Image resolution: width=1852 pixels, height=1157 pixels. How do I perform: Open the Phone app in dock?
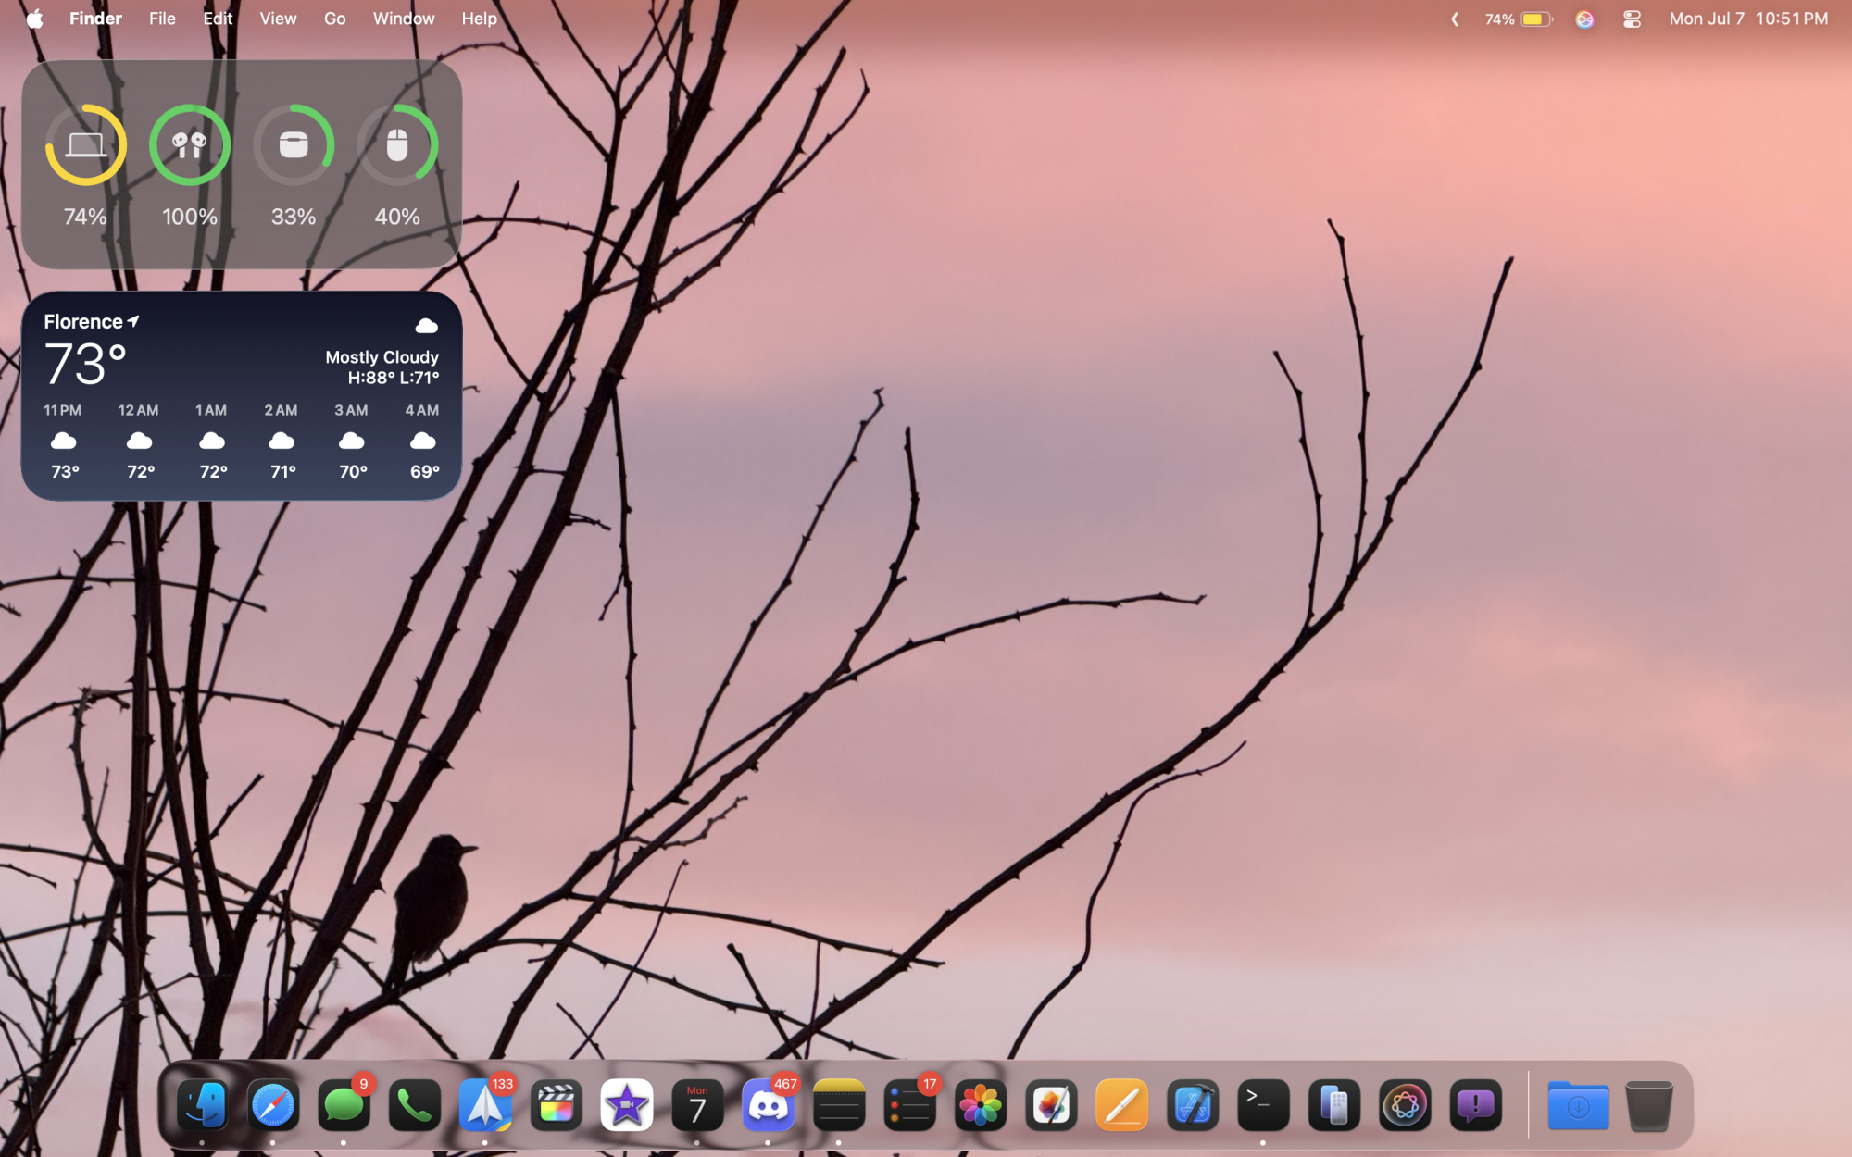[x=414, y=1105]
